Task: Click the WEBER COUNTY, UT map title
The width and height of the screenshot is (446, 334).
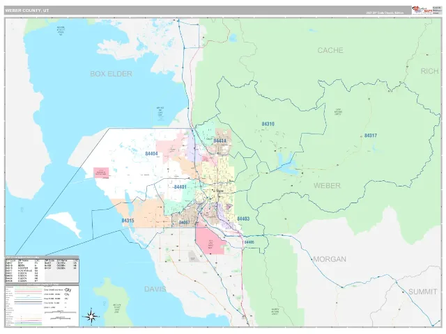Action: pos(26,10)
